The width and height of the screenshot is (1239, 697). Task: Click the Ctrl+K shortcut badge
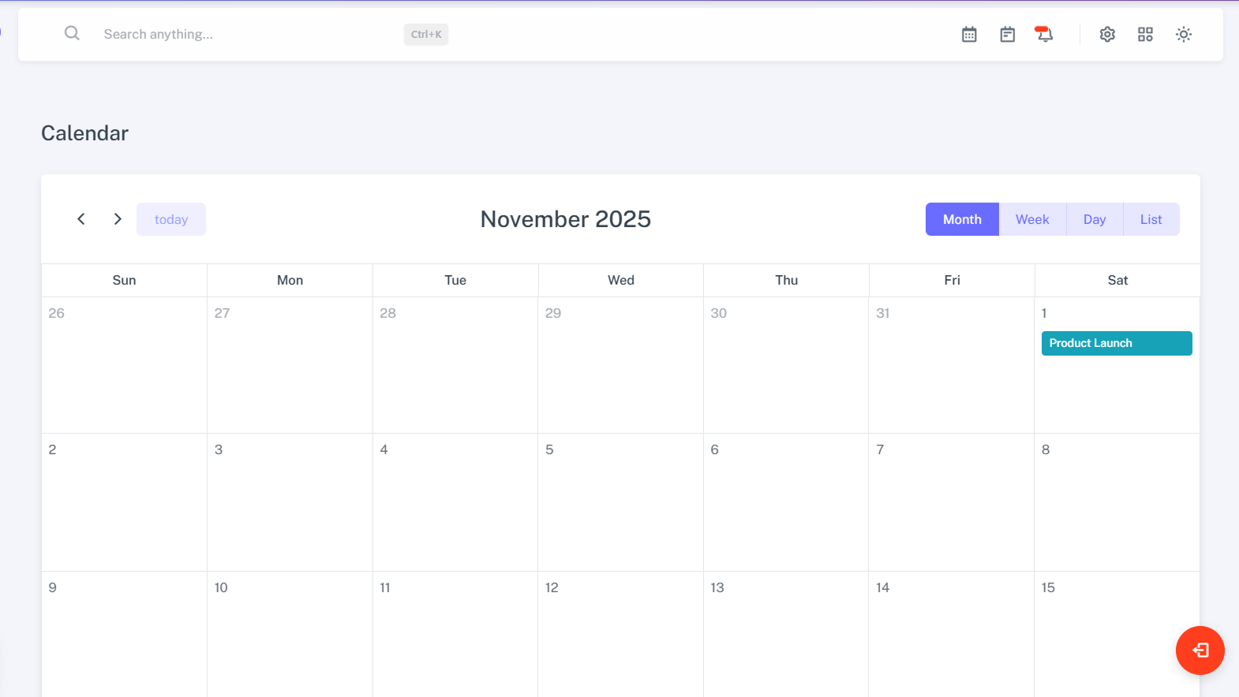[x=426, y=35]
